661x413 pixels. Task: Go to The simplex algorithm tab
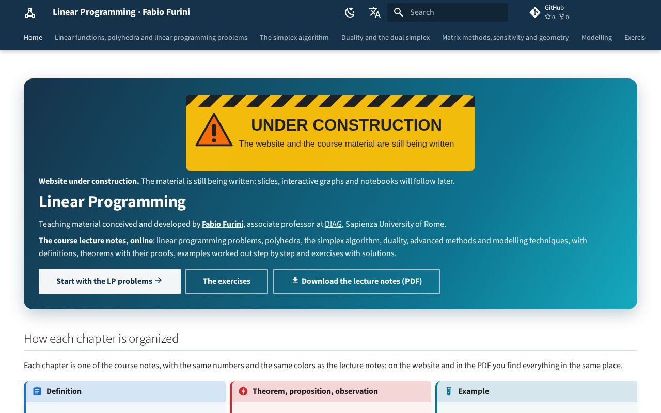pos(294,37)
